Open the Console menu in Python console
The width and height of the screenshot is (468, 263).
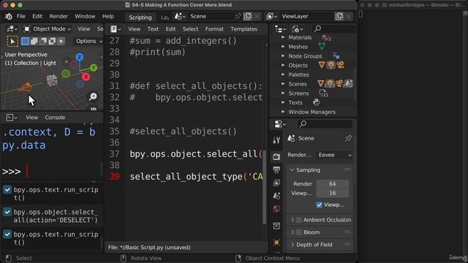tap(55, 118)
